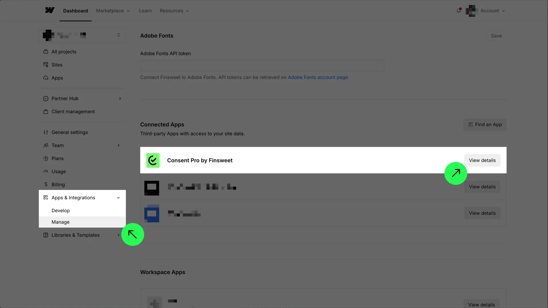Click the black app logo in the second connected app row
The height and width of the screenshot is (308, 548).
tap(152, 188)
